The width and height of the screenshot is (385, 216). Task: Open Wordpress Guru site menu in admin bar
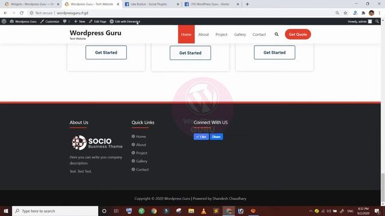(23, 22)
